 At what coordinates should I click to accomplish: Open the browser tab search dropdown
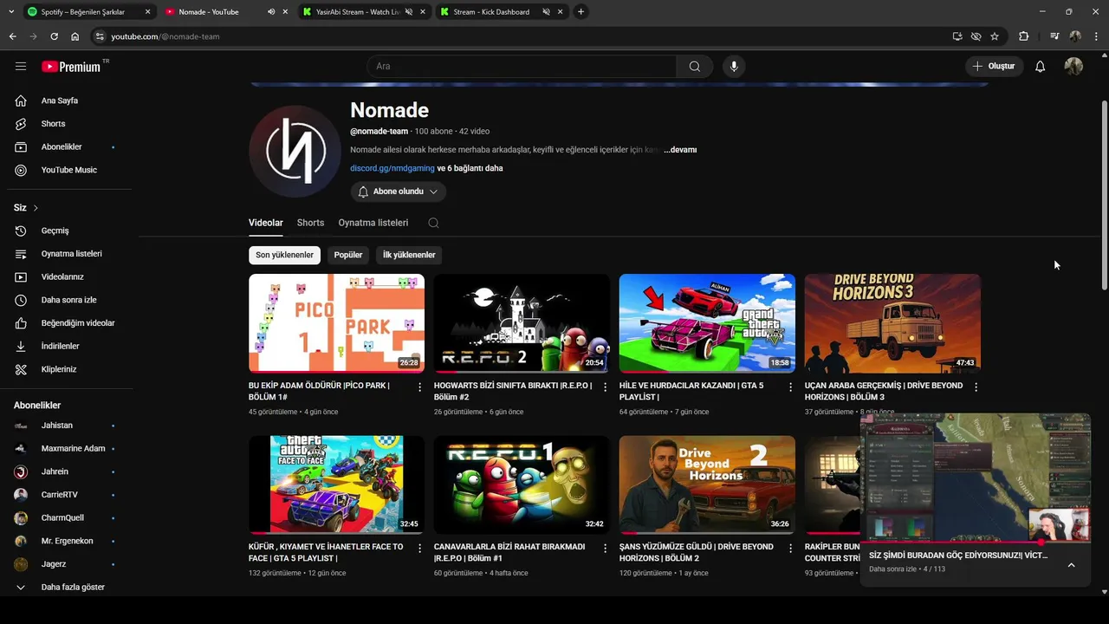pos(12,12)
